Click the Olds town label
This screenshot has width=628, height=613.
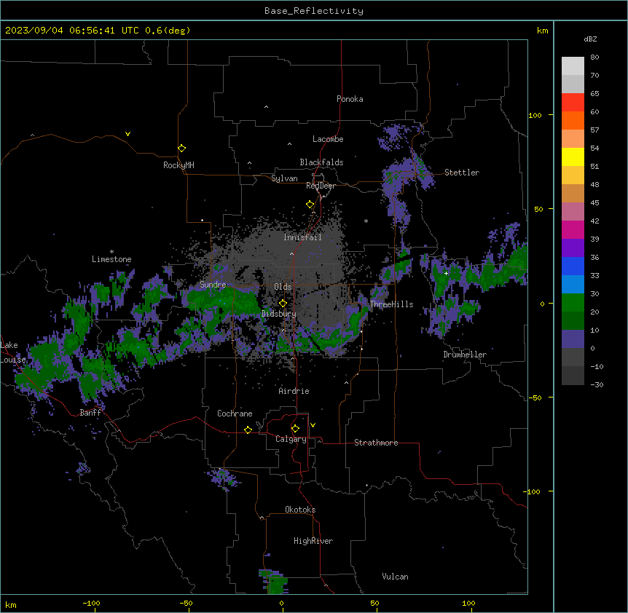point(283,287)
